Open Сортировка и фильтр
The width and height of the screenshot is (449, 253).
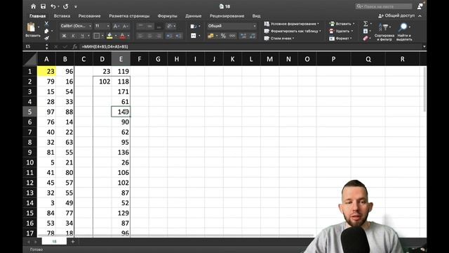pyautogui.click(x=384, y=32)
